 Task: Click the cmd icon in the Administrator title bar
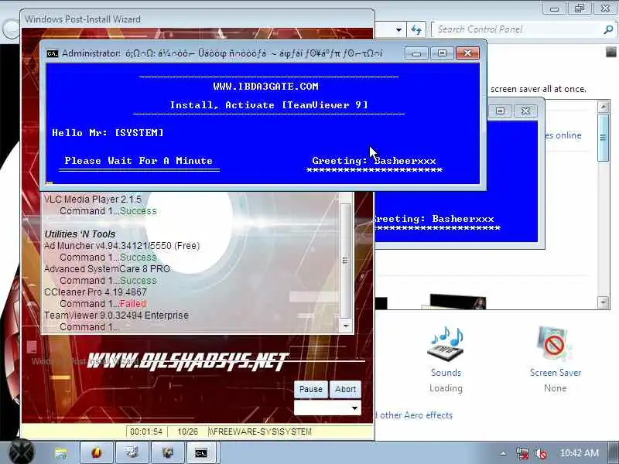click(52, 53)
